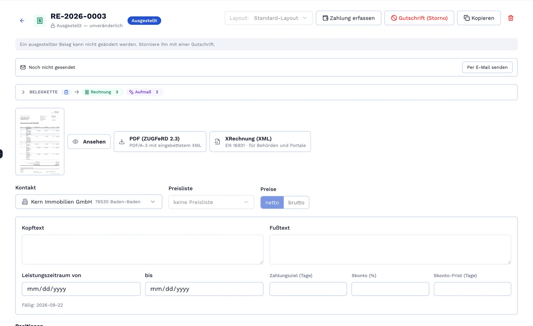Focus the Leistungszeitraum von date field

(x=81, y=289)
